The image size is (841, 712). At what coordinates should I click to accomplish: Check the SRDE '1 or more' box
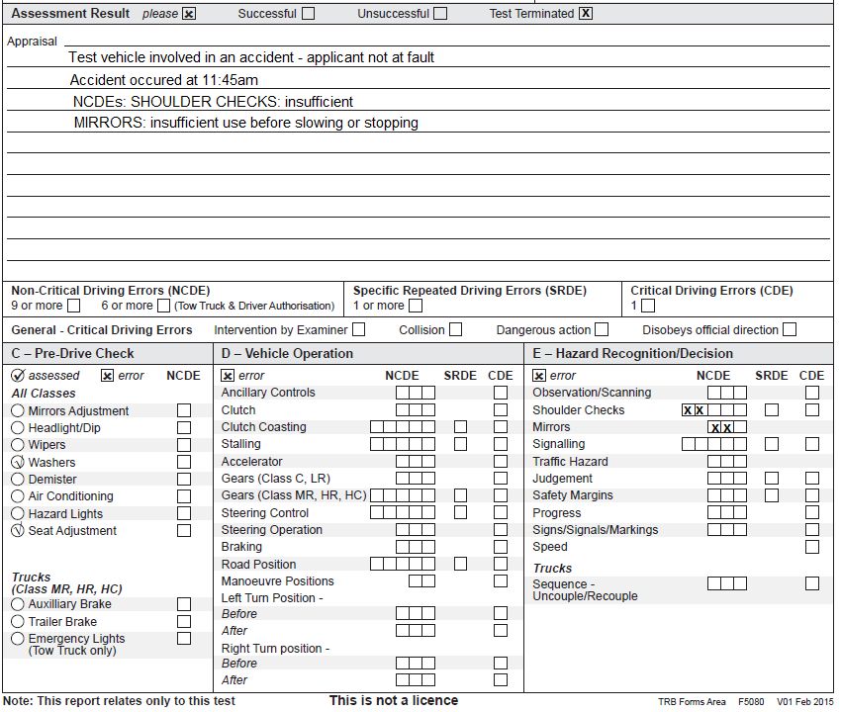coord(416,306)
